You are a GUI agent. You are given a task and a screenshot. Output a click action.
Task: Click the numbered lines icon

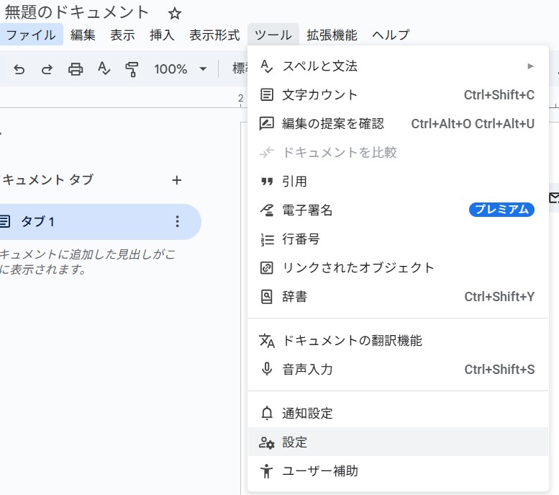click(x=267, y=240)
